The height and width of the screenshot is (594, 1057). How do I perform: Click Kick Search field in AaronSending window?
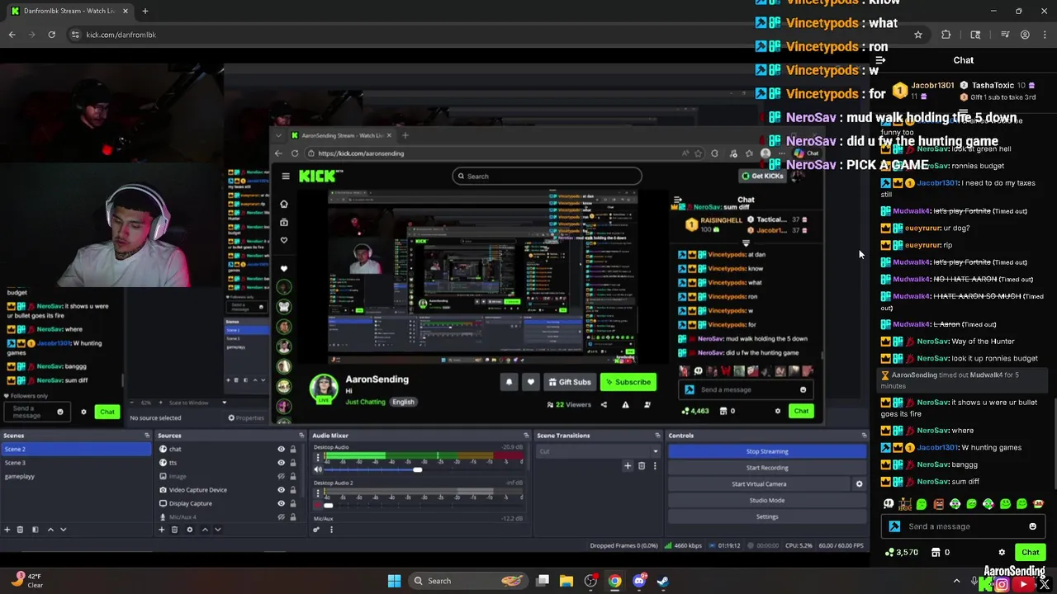point(547,176)
